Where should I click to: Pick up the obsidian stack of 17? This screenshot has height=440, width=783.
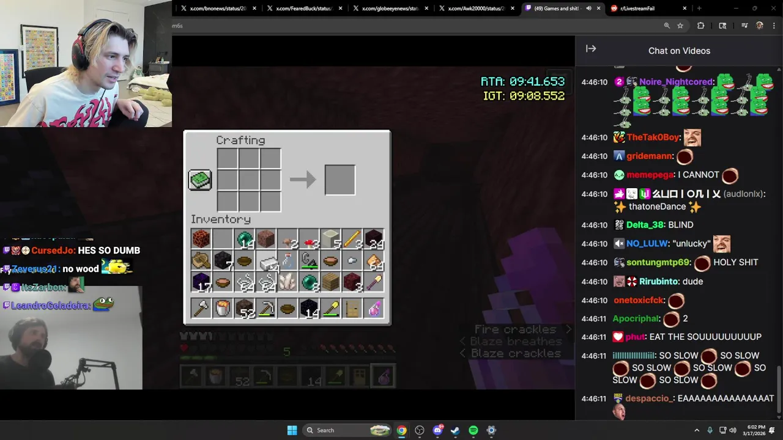pos(201,282)
